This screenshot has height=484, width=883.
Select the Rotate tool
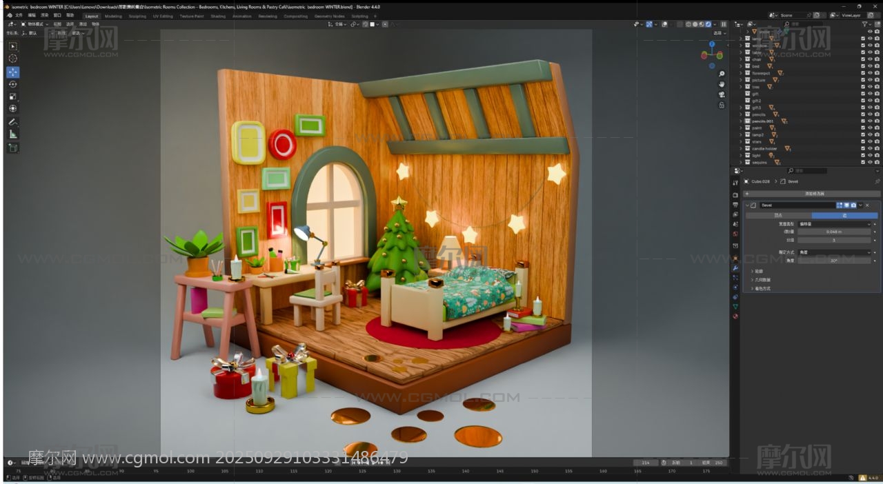pyautogui.click(x=13, y=84)
